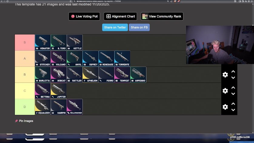Click the browser address bar
This screenshot has height=143, width=254.
[x=120, y=1]
